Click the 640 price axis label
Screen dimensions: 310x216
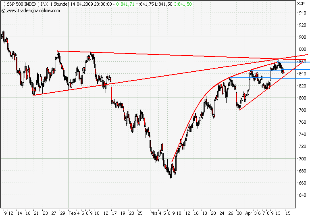click(302, 195)
